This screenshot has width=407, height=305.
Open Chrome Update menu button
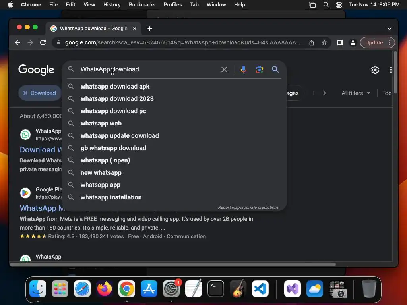pyautogui.click(x=377, y=42)
